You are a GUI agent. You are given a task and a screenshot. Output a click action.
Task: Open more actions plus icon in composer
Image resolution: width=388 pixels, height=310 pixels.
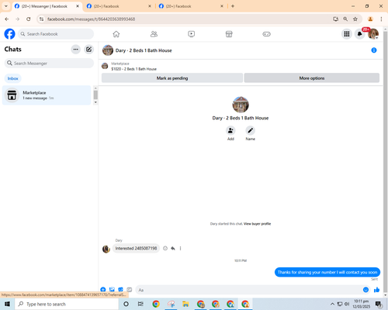point(103,290)
